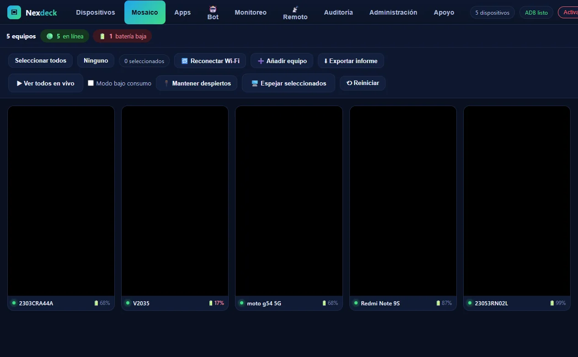Click the online status dot of 23053RN02L
Screen dimensions: 578x357
470,303
